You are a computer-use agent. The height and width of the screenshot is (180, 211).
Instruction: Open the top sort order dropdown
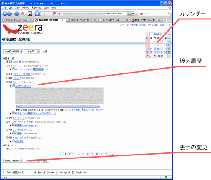tap(13, 51)
